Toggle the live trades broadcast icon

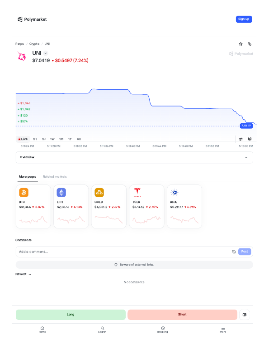point(250,139)
